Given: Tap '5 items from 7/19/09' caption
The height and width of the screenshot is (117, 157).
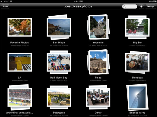Looking at the screenshot, I should tap(59, 81).
